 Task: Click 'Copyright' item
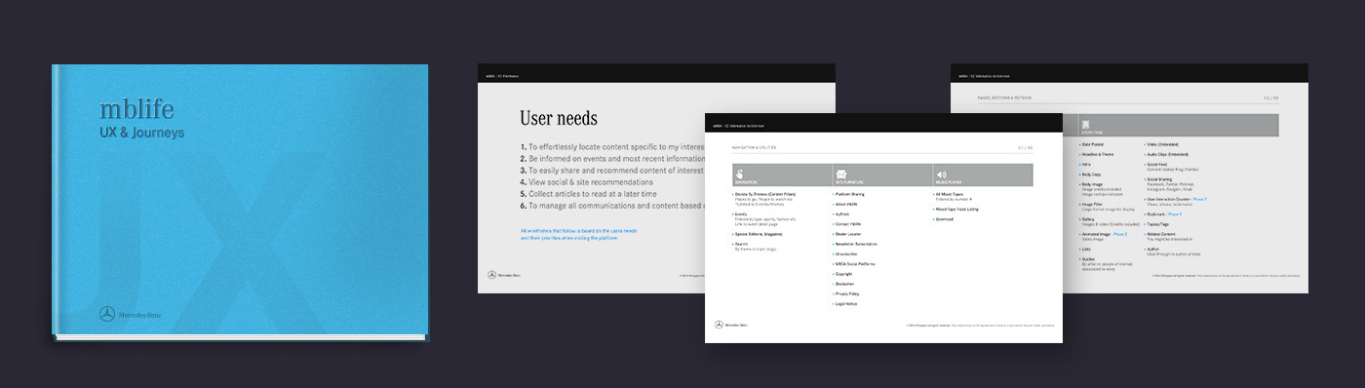pos(844,274)
